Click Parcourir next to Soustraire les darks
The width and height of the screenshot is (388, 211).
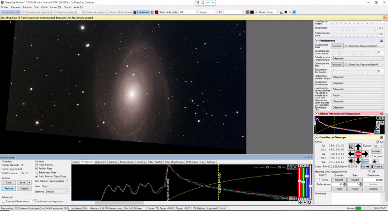pyautogui.click(x=337, y=46)
